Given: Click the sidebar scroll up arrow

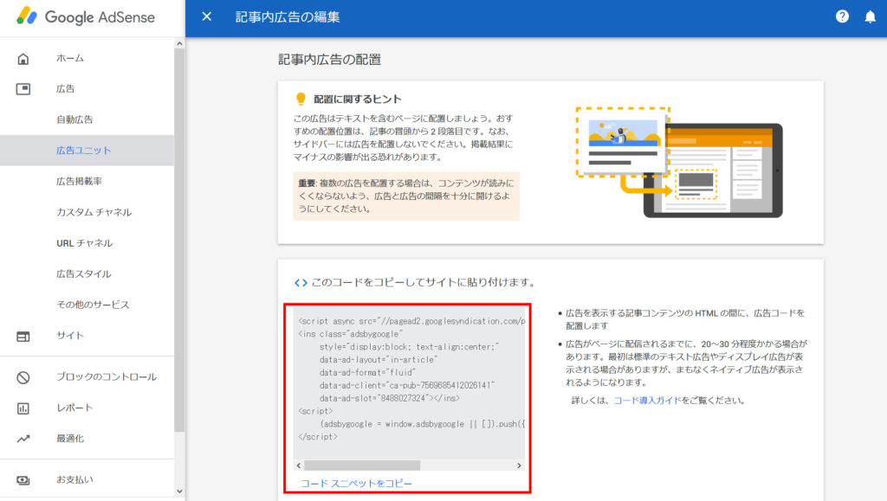Looking at the screenshot, I should [179, 43].
